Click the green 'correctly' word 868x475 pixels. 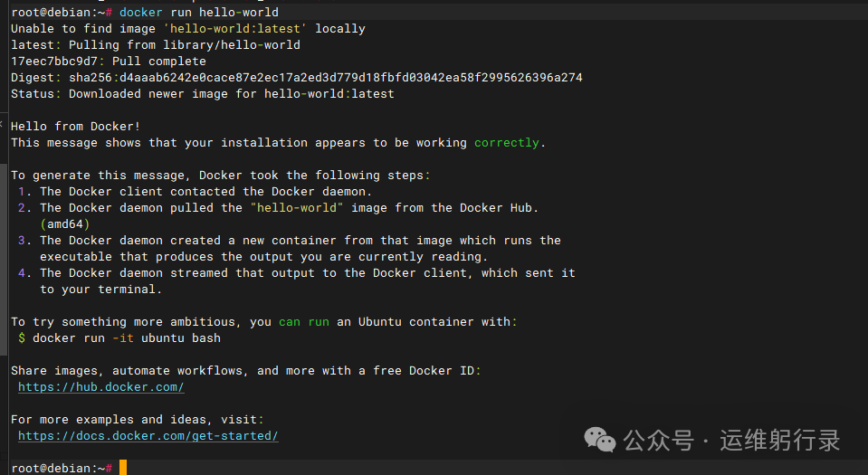coord(506,143)
